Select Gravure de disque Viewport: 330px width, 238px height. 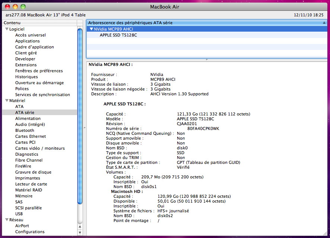[x=33, y=172]
